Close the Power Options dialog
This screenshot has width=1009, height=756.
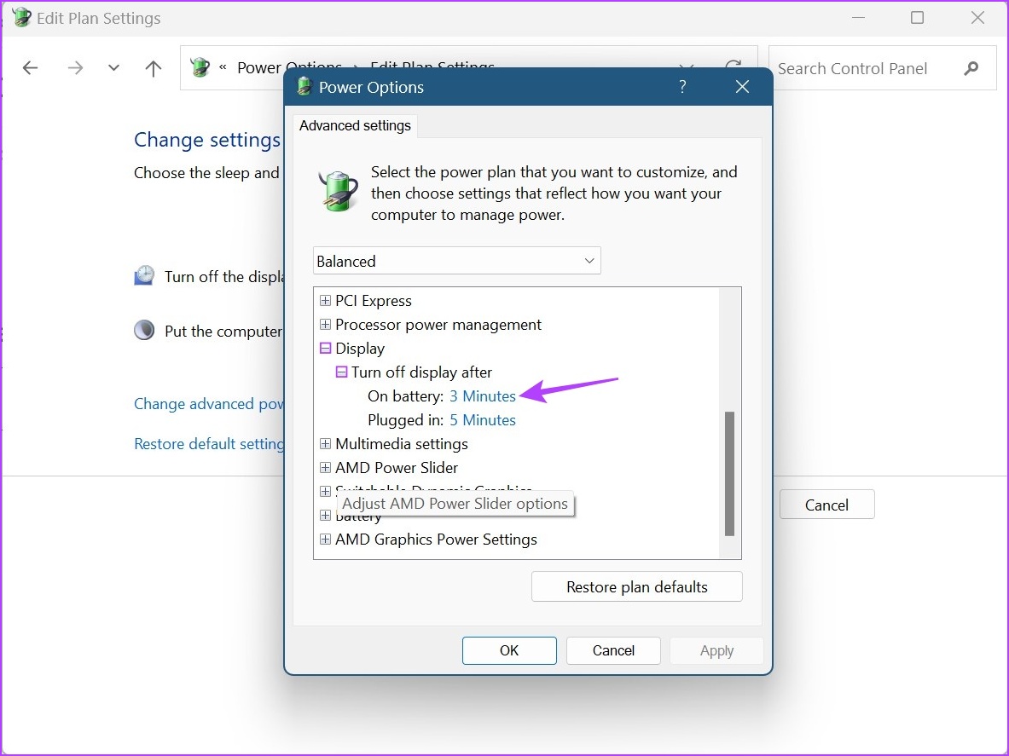point(743,87)
